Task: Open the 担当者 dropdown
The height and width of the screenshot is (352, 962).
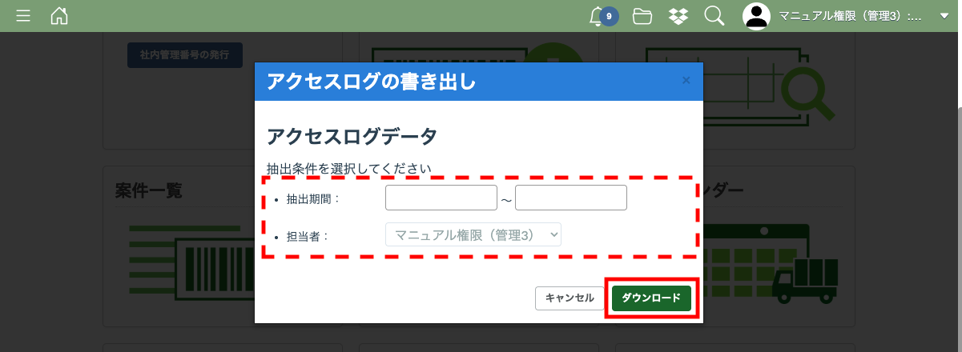Action: coord(473,234)
